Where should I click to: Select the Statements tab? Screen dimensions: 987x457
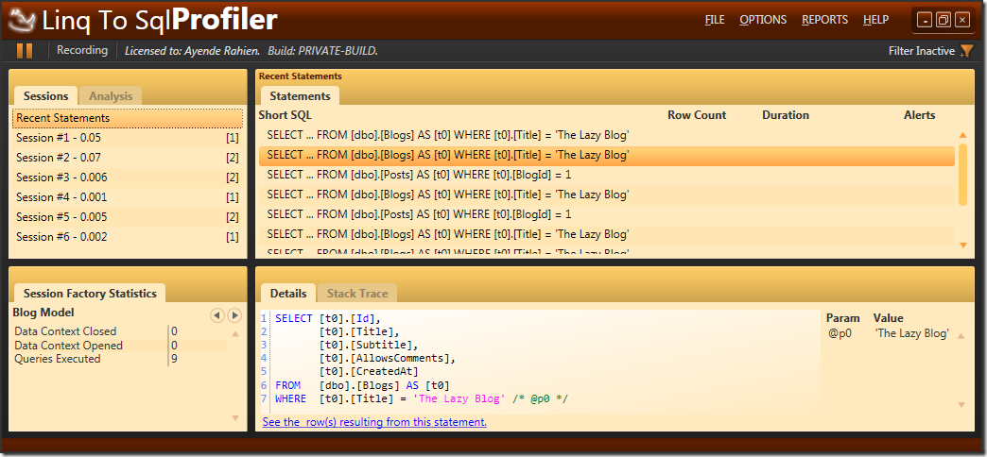click(x=301, y=96)
